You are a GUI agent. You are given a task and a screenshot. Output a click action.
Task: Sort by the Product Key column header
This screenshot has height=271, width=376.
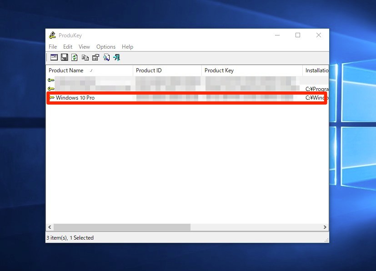click(219, 70)
